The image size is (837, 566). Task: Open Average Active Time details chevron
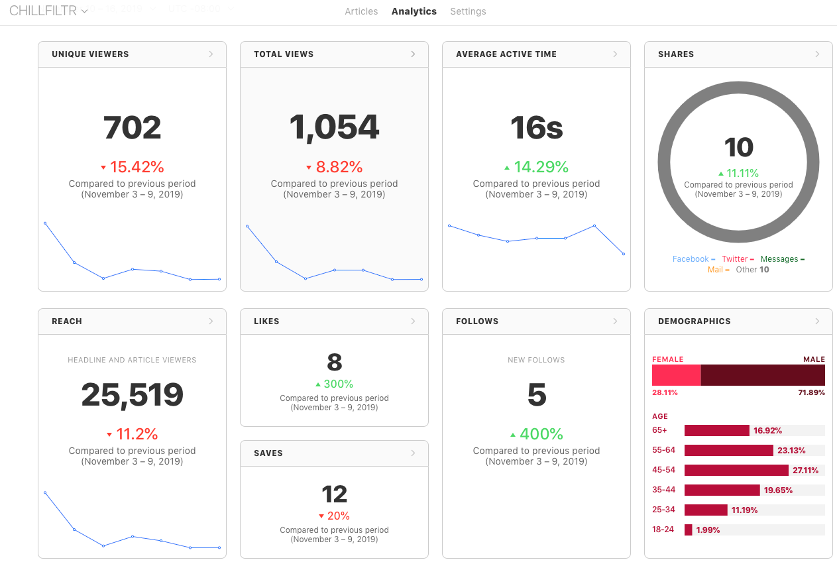pyautogui.click(x=616, y=54)
